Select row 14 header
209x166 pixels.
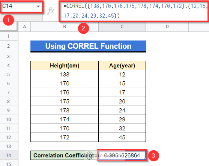(x=8, y=155)
